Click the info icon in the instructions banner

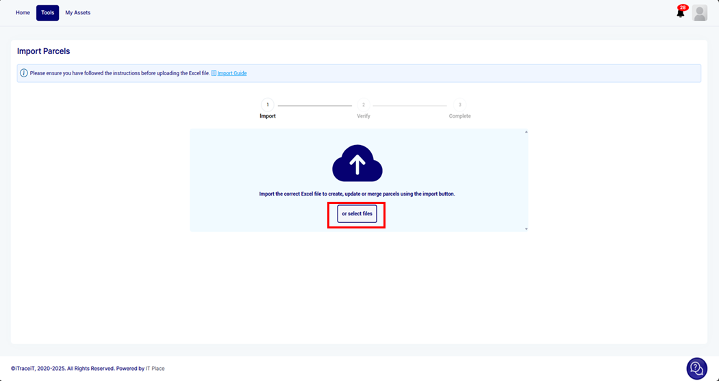[24, 73]
